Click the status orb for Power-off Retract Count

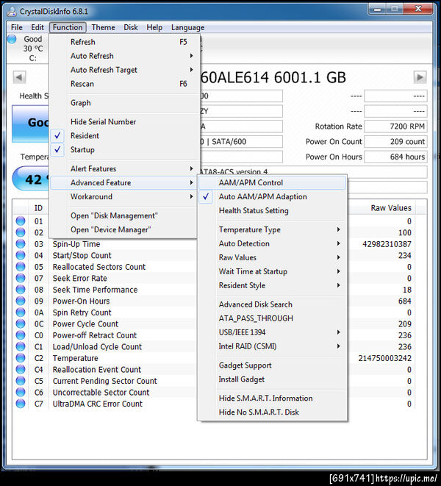coord(21,335)
